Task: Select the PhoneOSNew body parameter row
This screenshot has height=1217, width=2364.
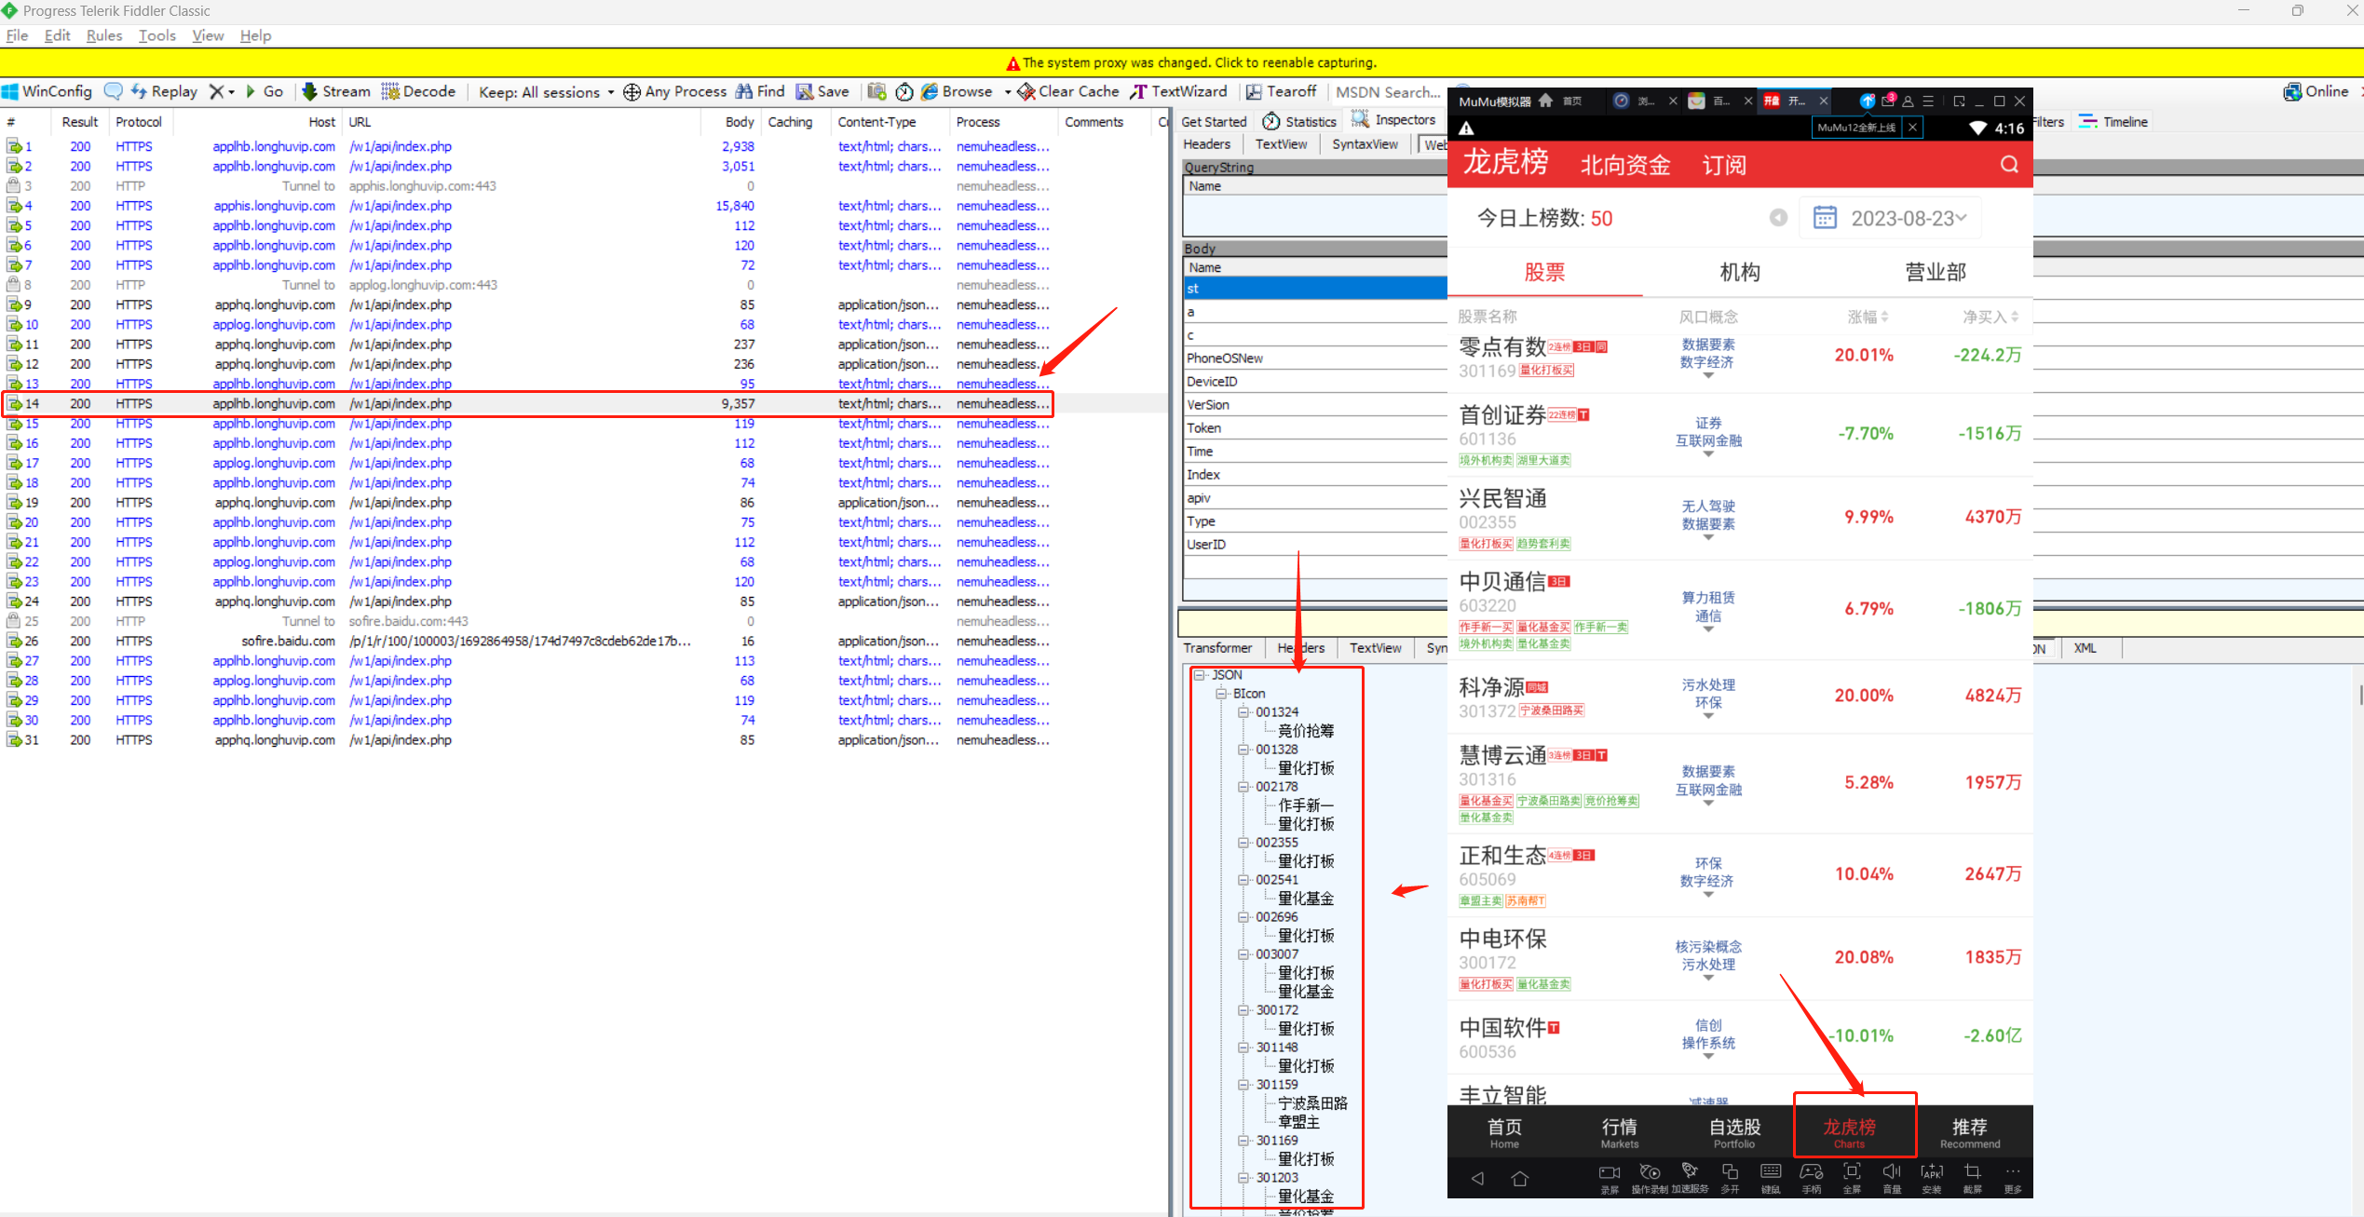Action: click(1315, 358)
